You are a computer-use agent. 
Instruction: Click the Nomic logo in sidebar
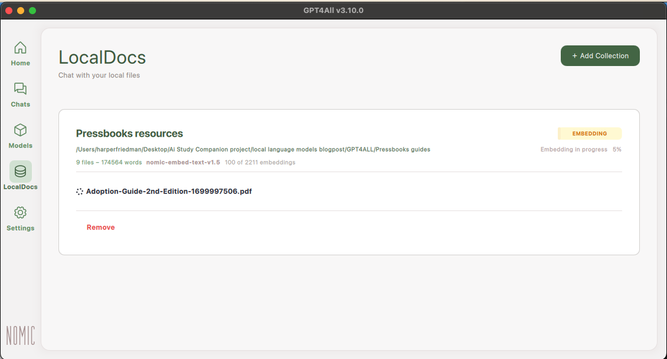click(21, 335)
